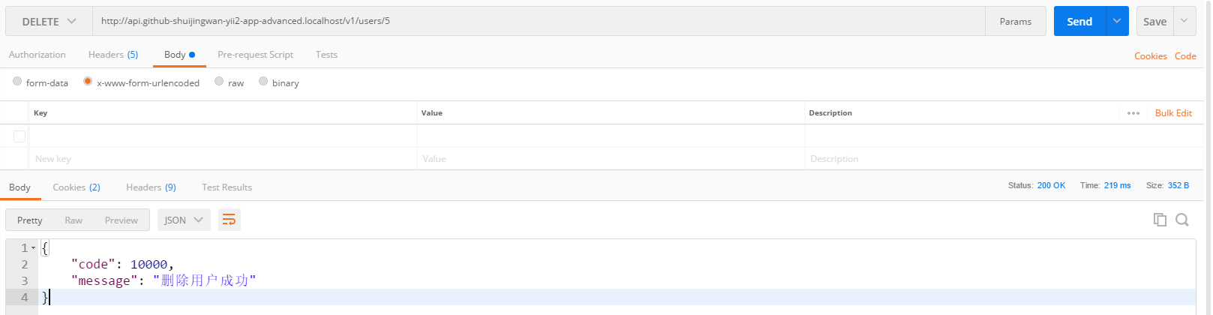Expand the Send button dropdown arrow
The image size is (1213, 315).
[1116, 21]
